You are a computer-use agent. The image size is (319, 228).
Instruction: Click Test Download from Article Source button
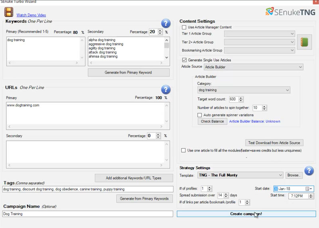pyautogui.click(x=274, y=143)
